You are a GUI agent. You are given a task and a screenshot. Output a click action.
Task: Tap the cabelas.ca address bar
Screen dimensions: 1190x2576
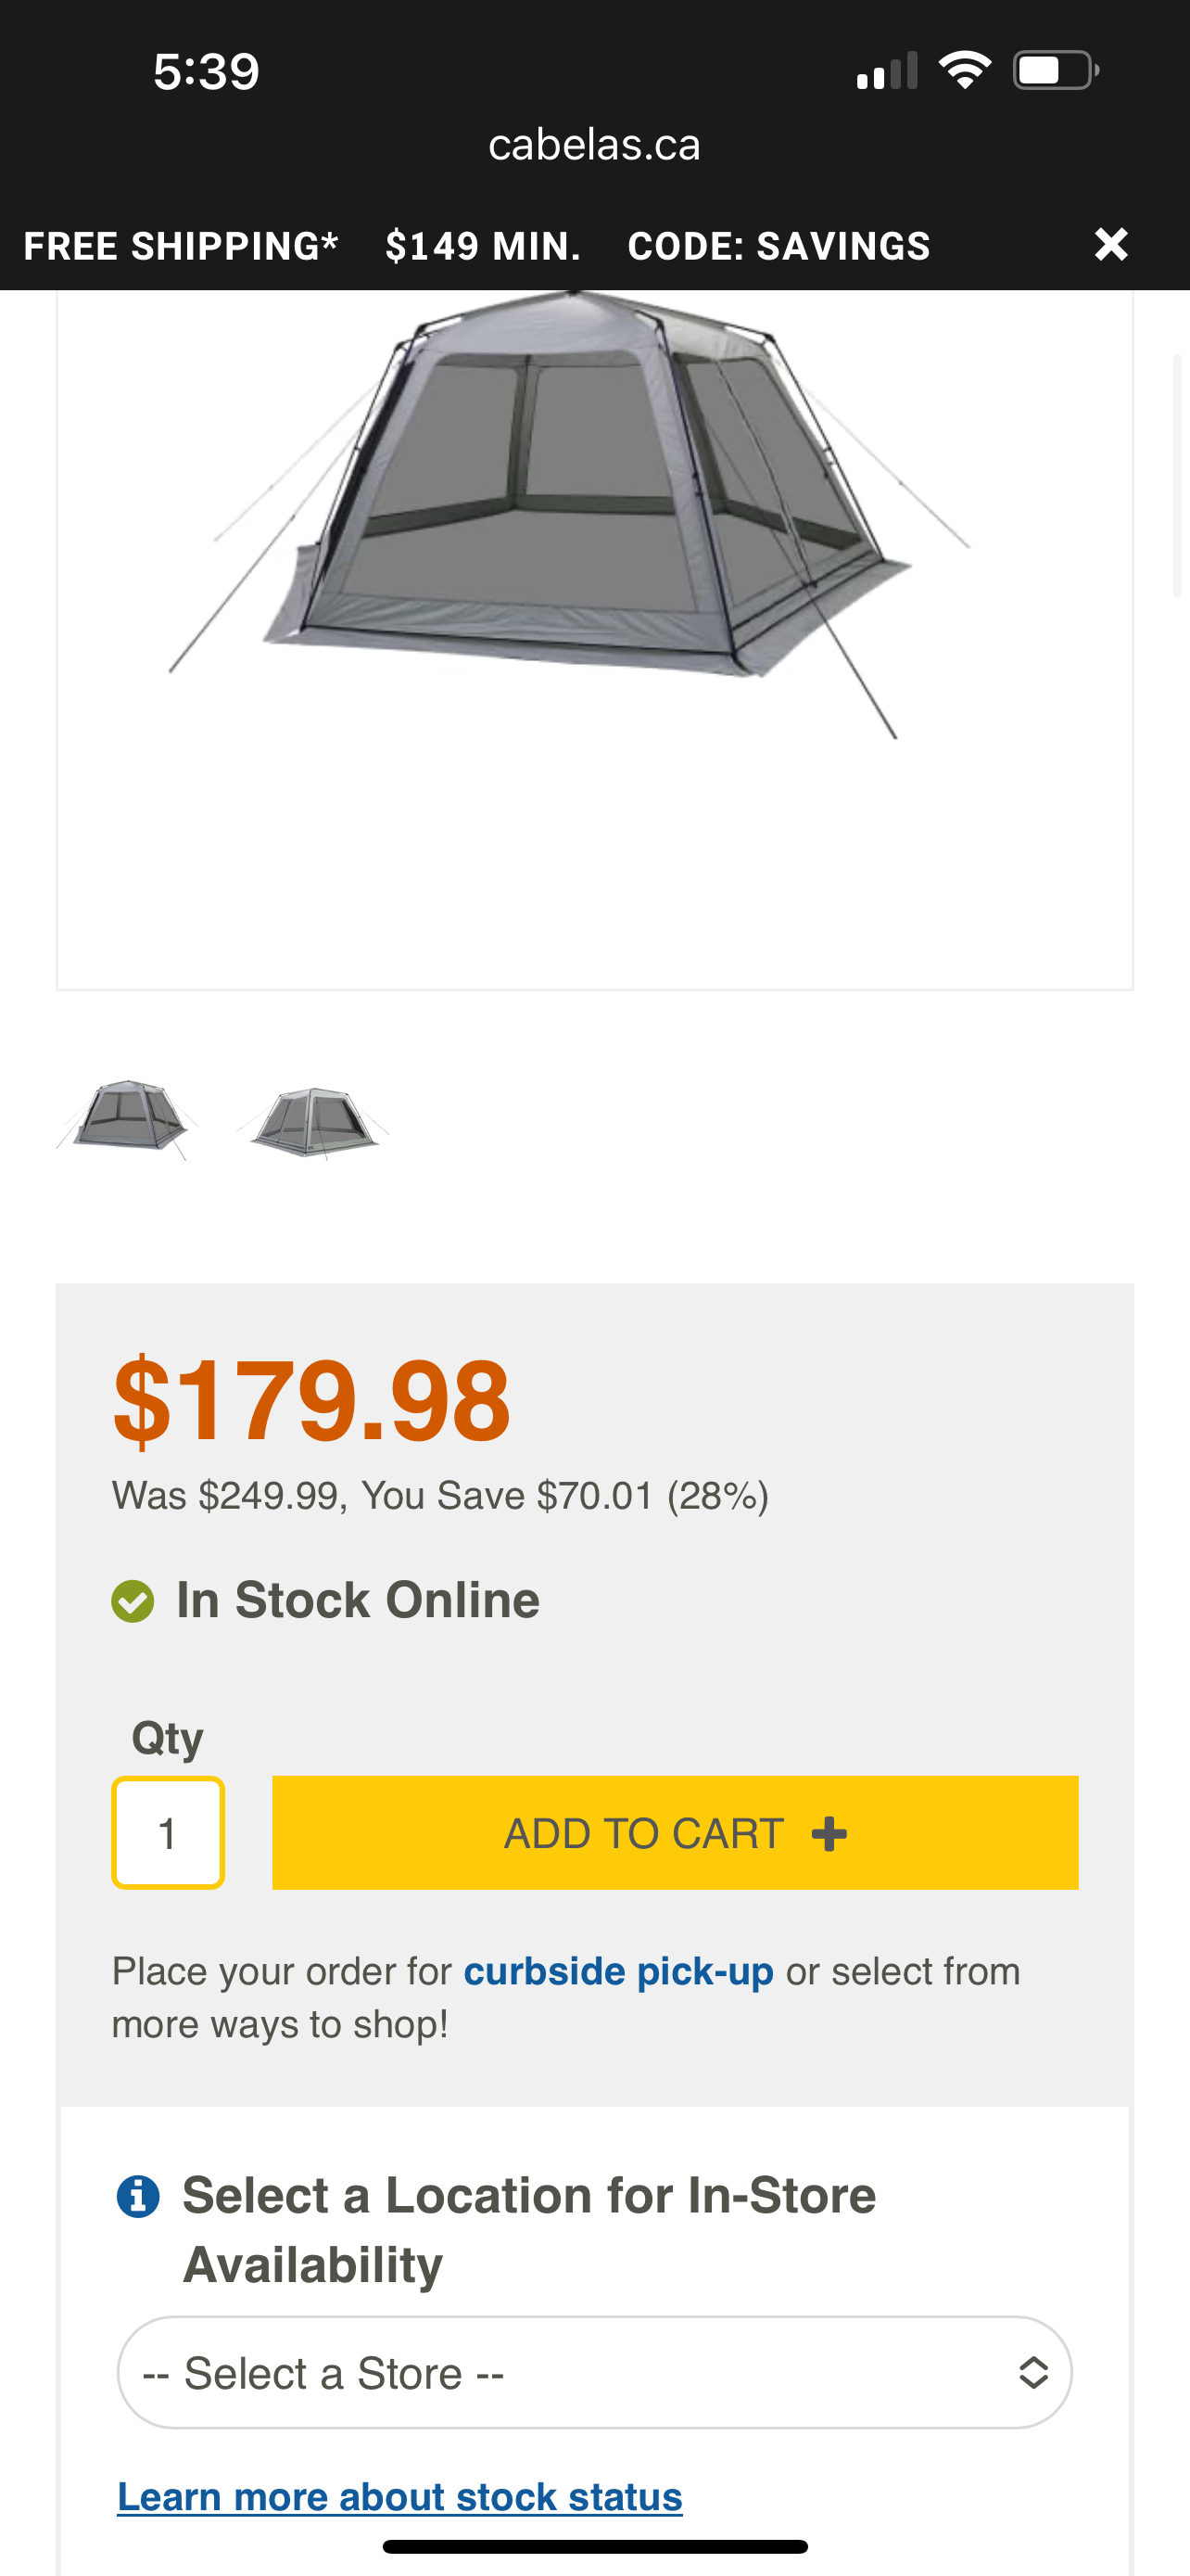[x=594, y=145]
